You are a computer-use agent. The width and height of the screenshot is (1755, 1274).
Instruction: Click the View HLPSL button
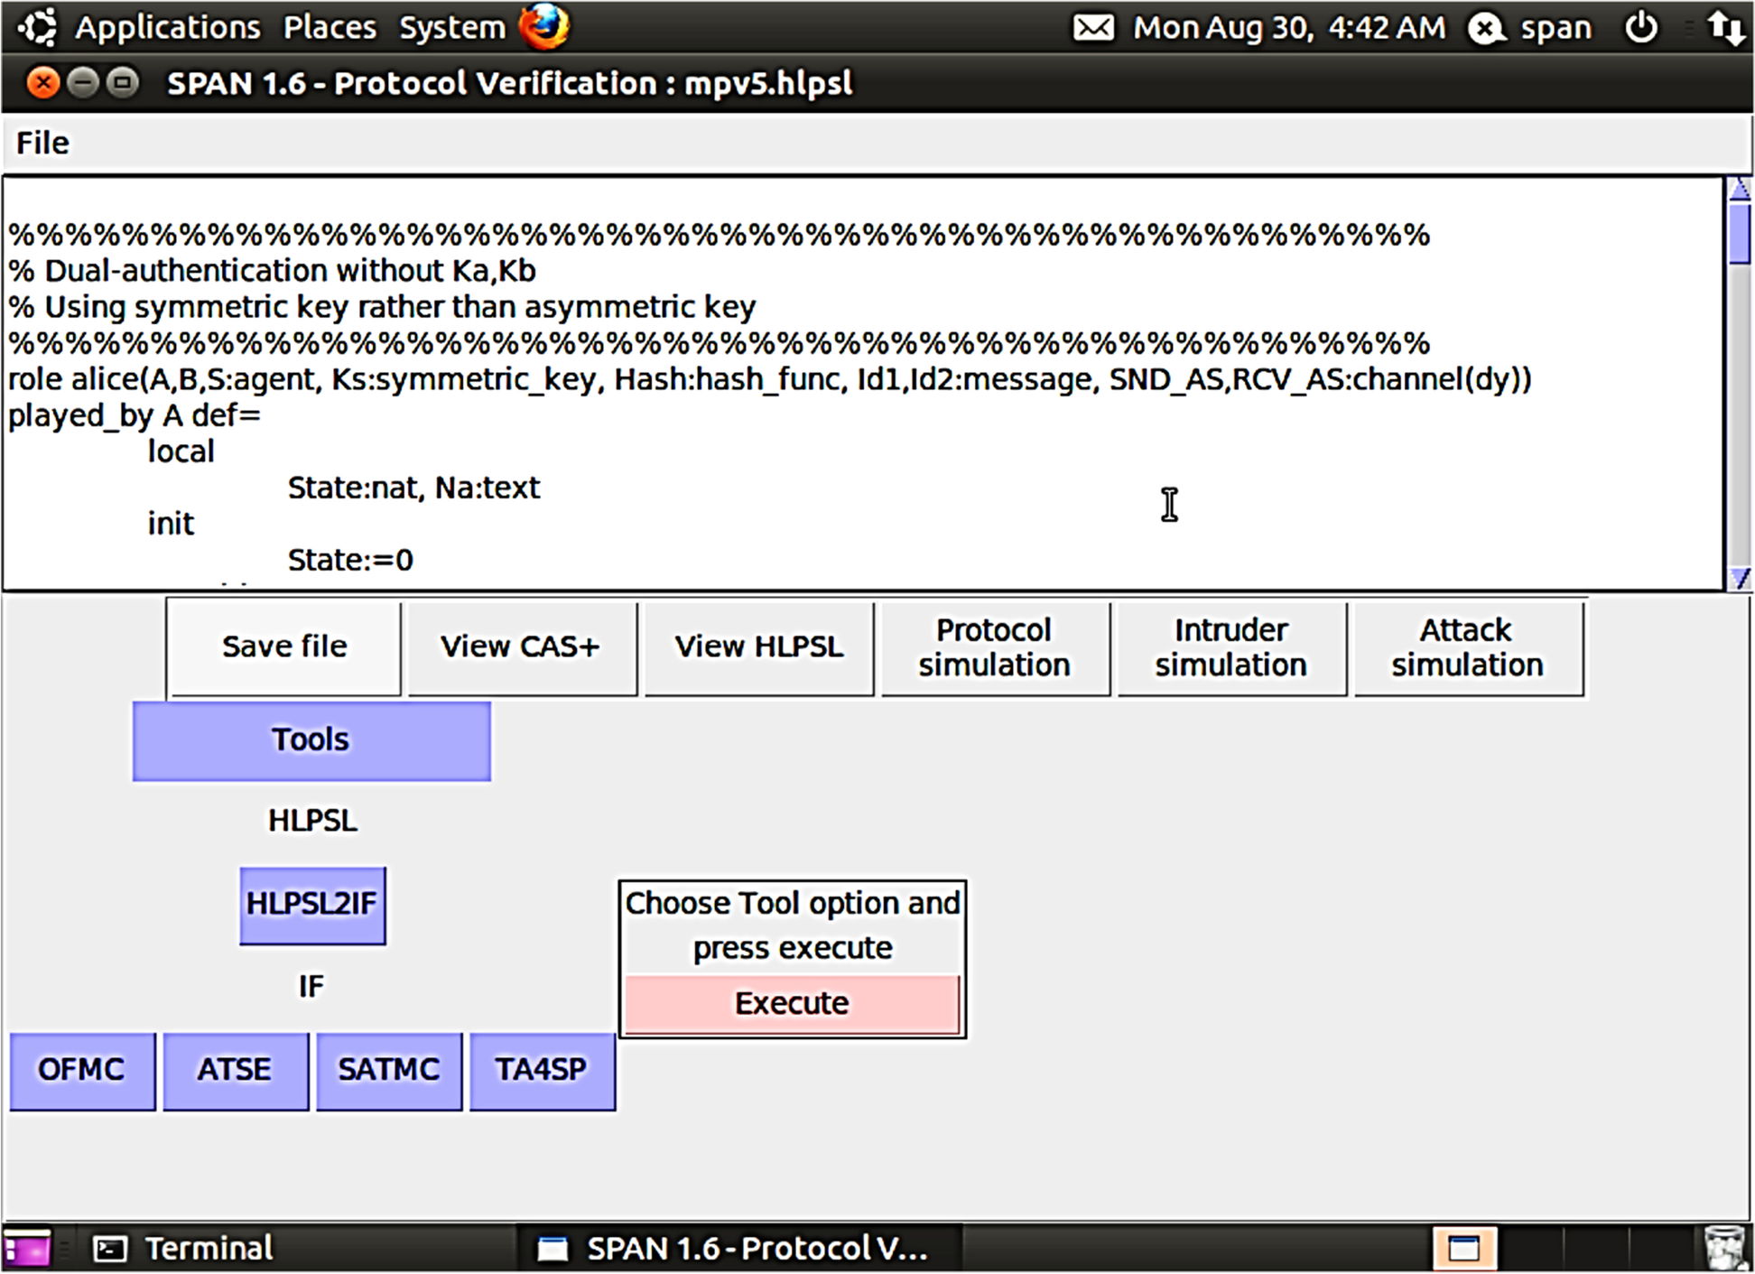(758, 646)
